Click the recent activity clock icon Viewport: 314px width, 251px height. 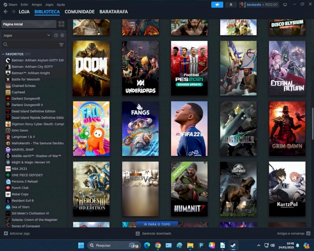point(56,35)
